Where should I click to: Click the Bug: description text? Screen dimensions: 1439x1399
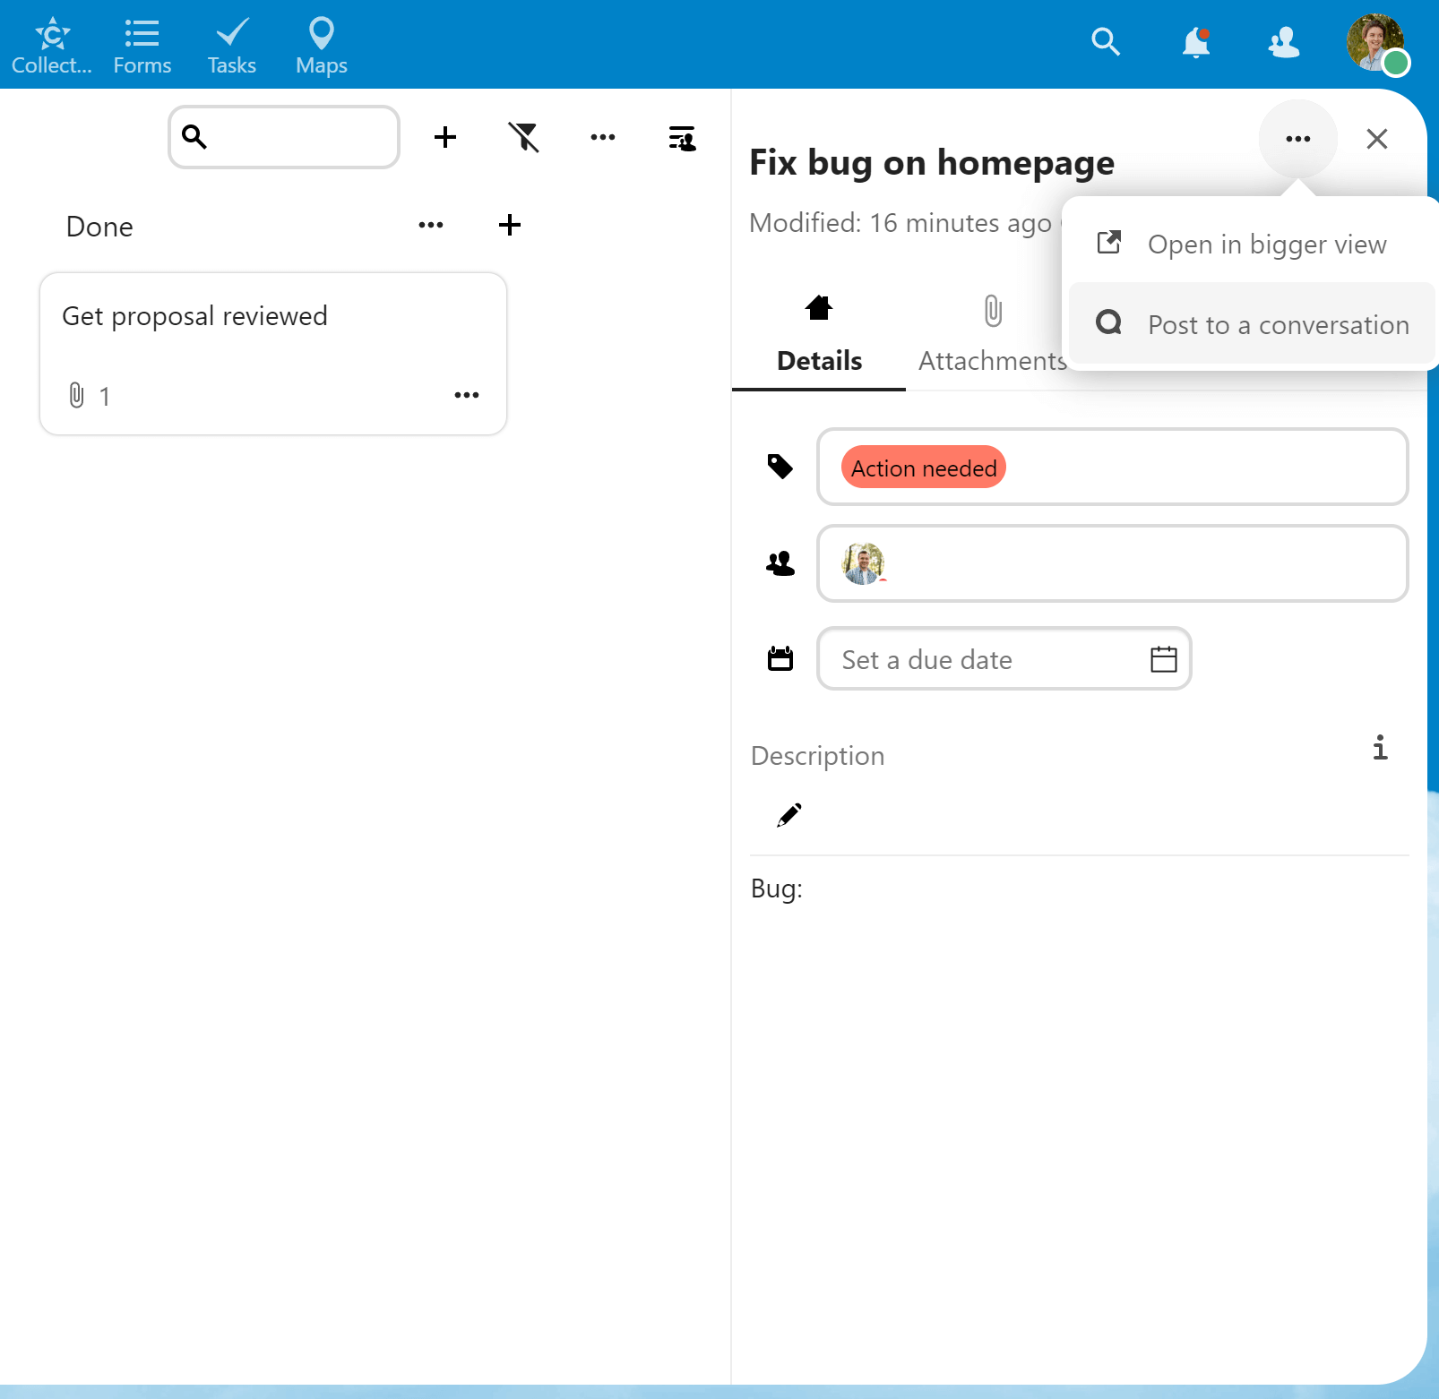777,888
